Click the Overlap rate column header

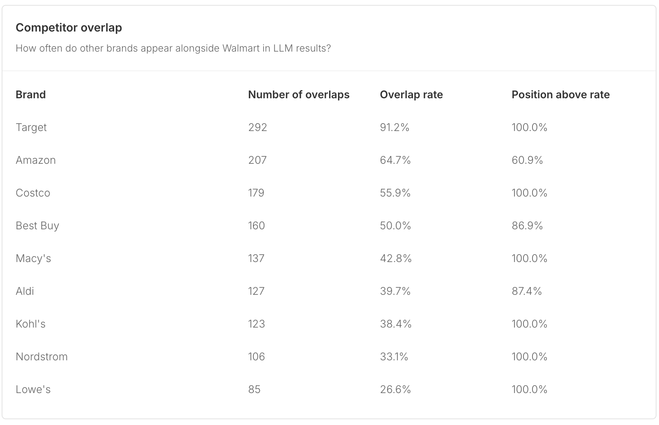(411, 95)
